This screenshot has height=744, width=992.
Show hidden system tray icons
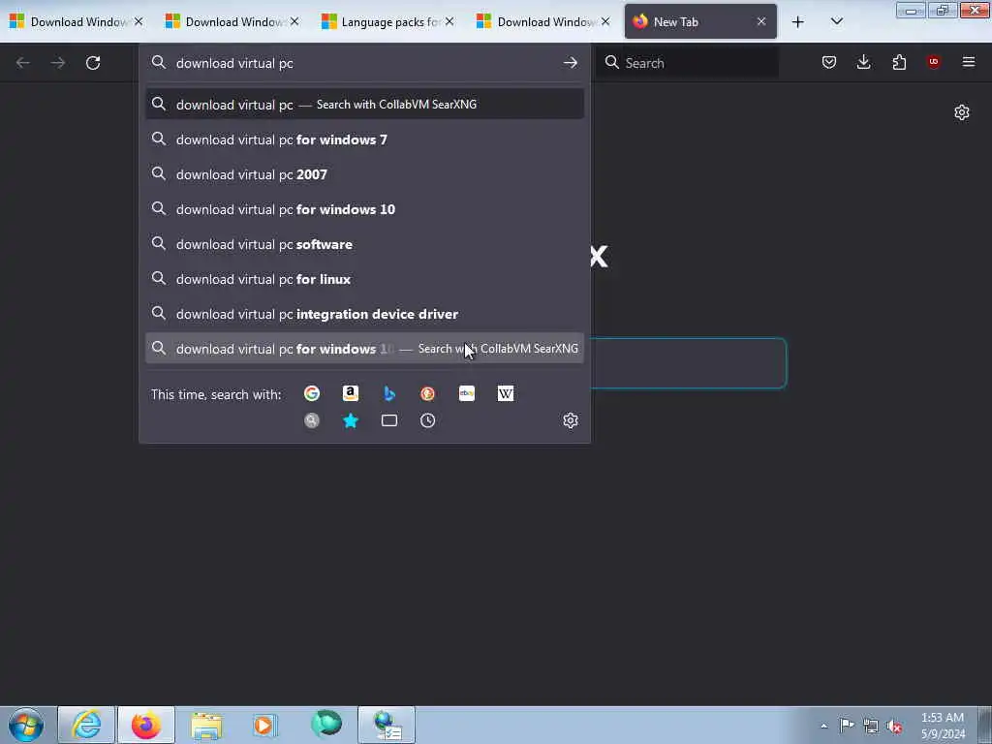823,726
